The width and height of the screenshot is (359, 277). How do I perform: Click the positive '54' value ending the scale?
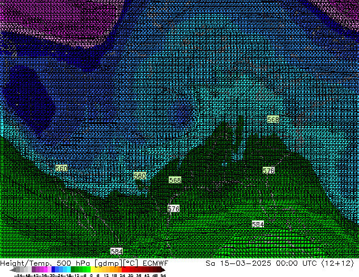tap(163, 276)
